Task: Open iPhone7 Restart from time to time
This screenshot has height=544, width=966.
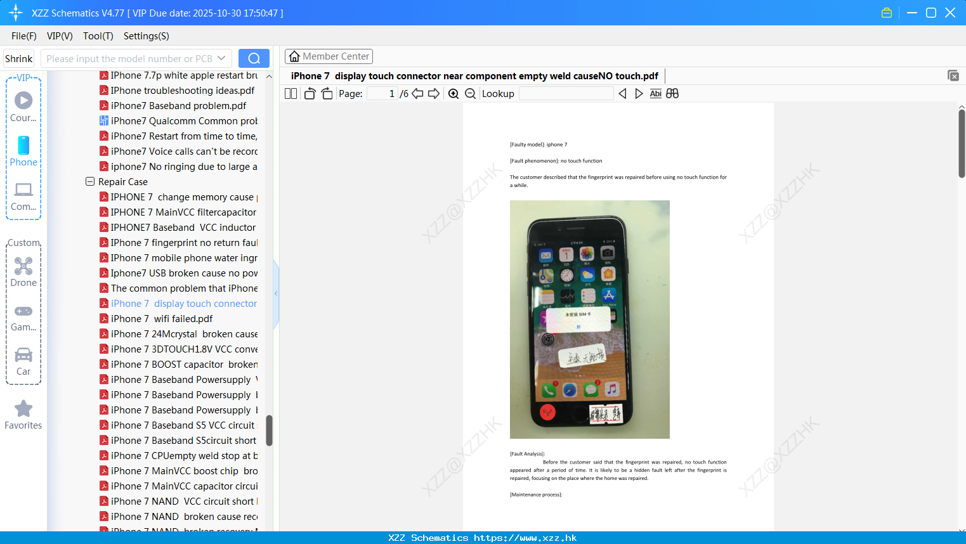Action: pyautogui.click(x=178, y=136)
